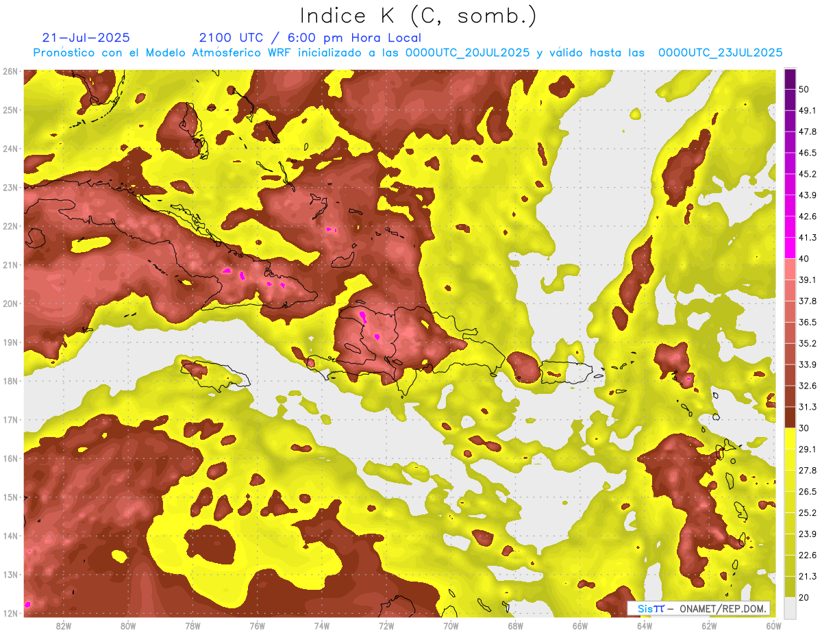Click the longitude axis label "60W"
The image size is (822, 635).
(773, 625)
